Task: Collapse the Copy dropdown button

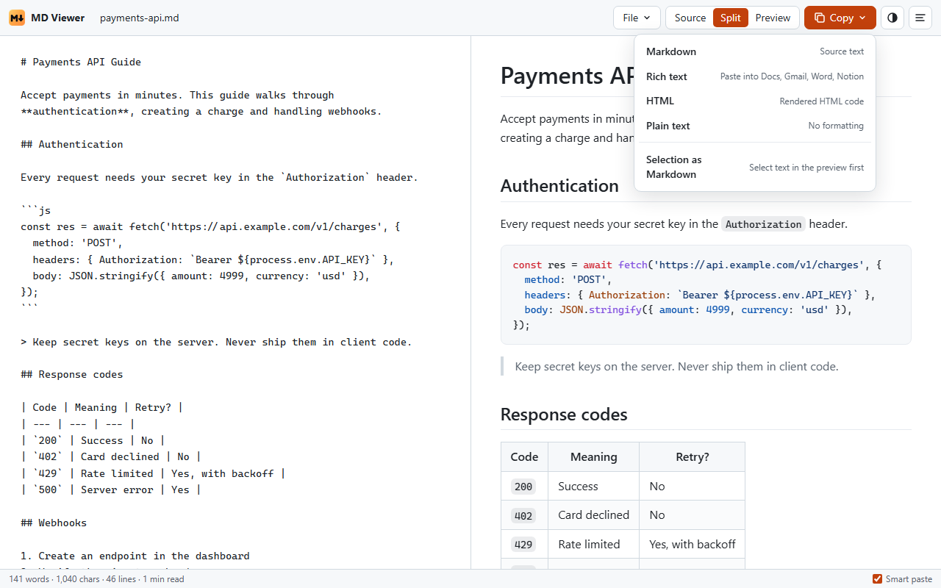Action: [x=840, y=18]
